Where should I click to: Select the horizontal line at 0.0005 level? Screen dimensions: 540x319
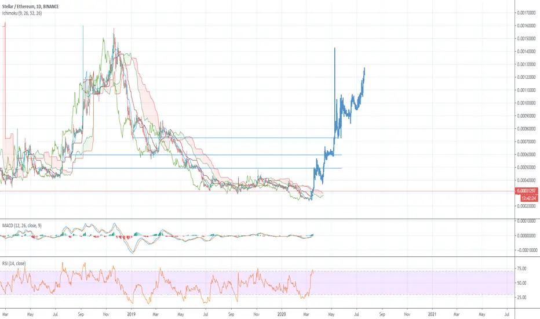click(x=205, y=168)
